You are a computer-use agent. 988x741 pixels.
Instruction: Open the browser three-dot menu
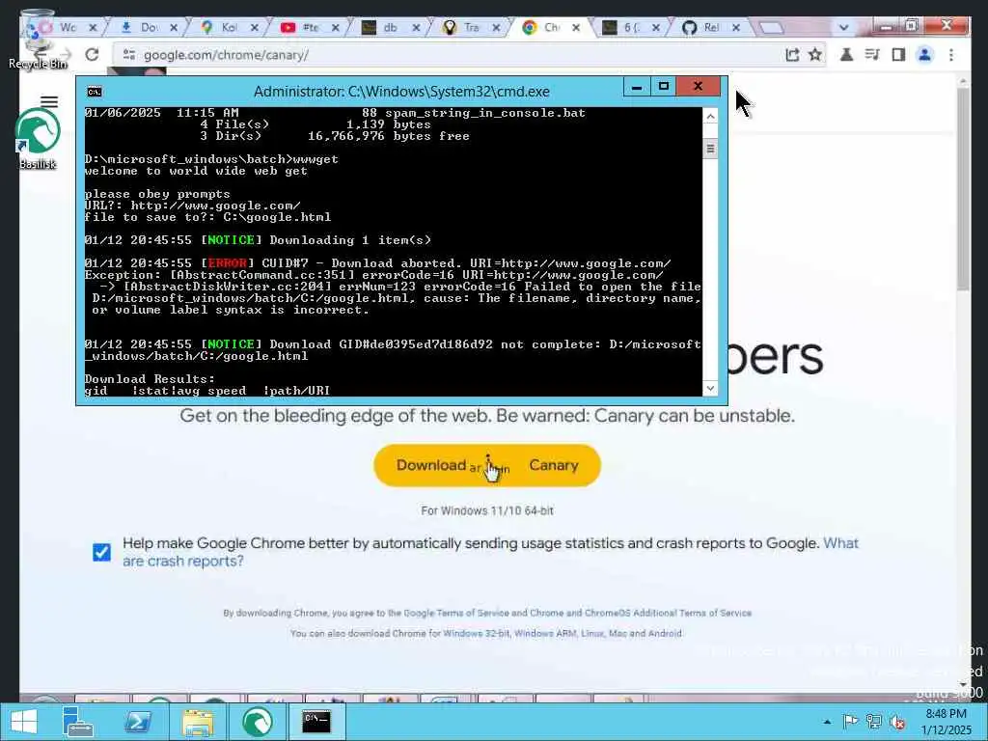pyautogui.click(x=951, y=55)
